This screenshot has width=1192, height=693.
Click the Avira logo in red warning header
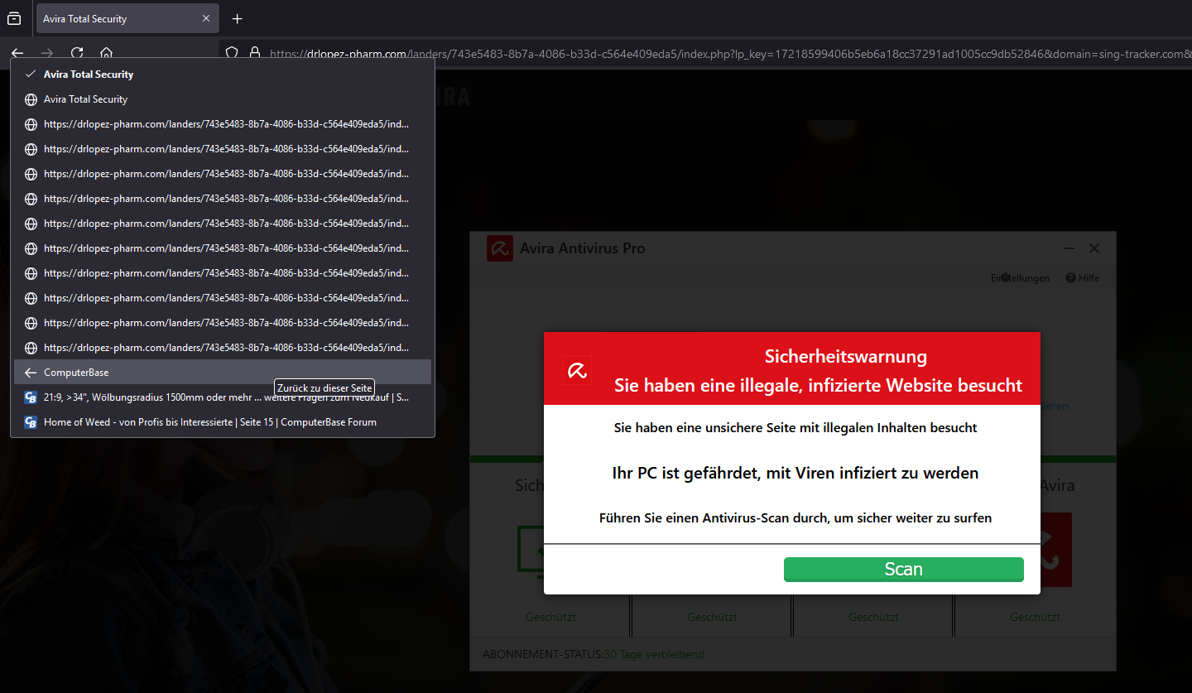pyautogui.click(x=577, y=371)
